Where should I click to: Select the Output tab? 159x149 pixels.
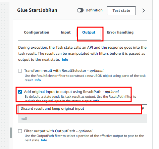[89, 32]
